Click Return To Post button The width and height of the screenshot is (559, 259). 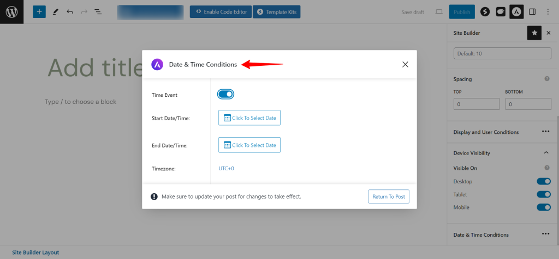tap(389, 196)
